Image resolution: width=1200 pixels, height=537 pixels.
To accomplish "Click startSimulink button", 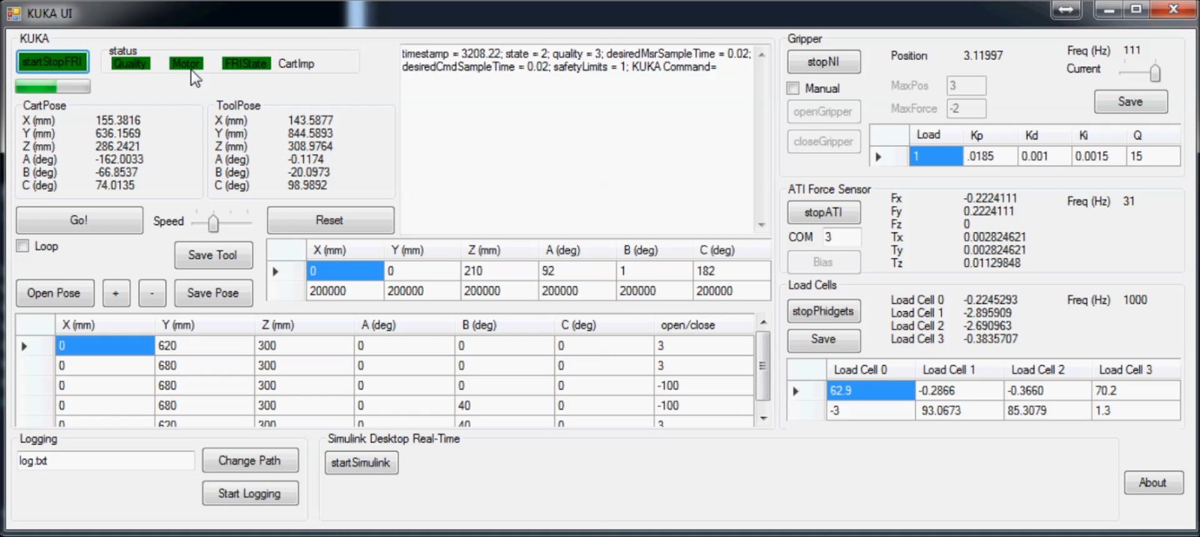I will [x=361, y=463].
